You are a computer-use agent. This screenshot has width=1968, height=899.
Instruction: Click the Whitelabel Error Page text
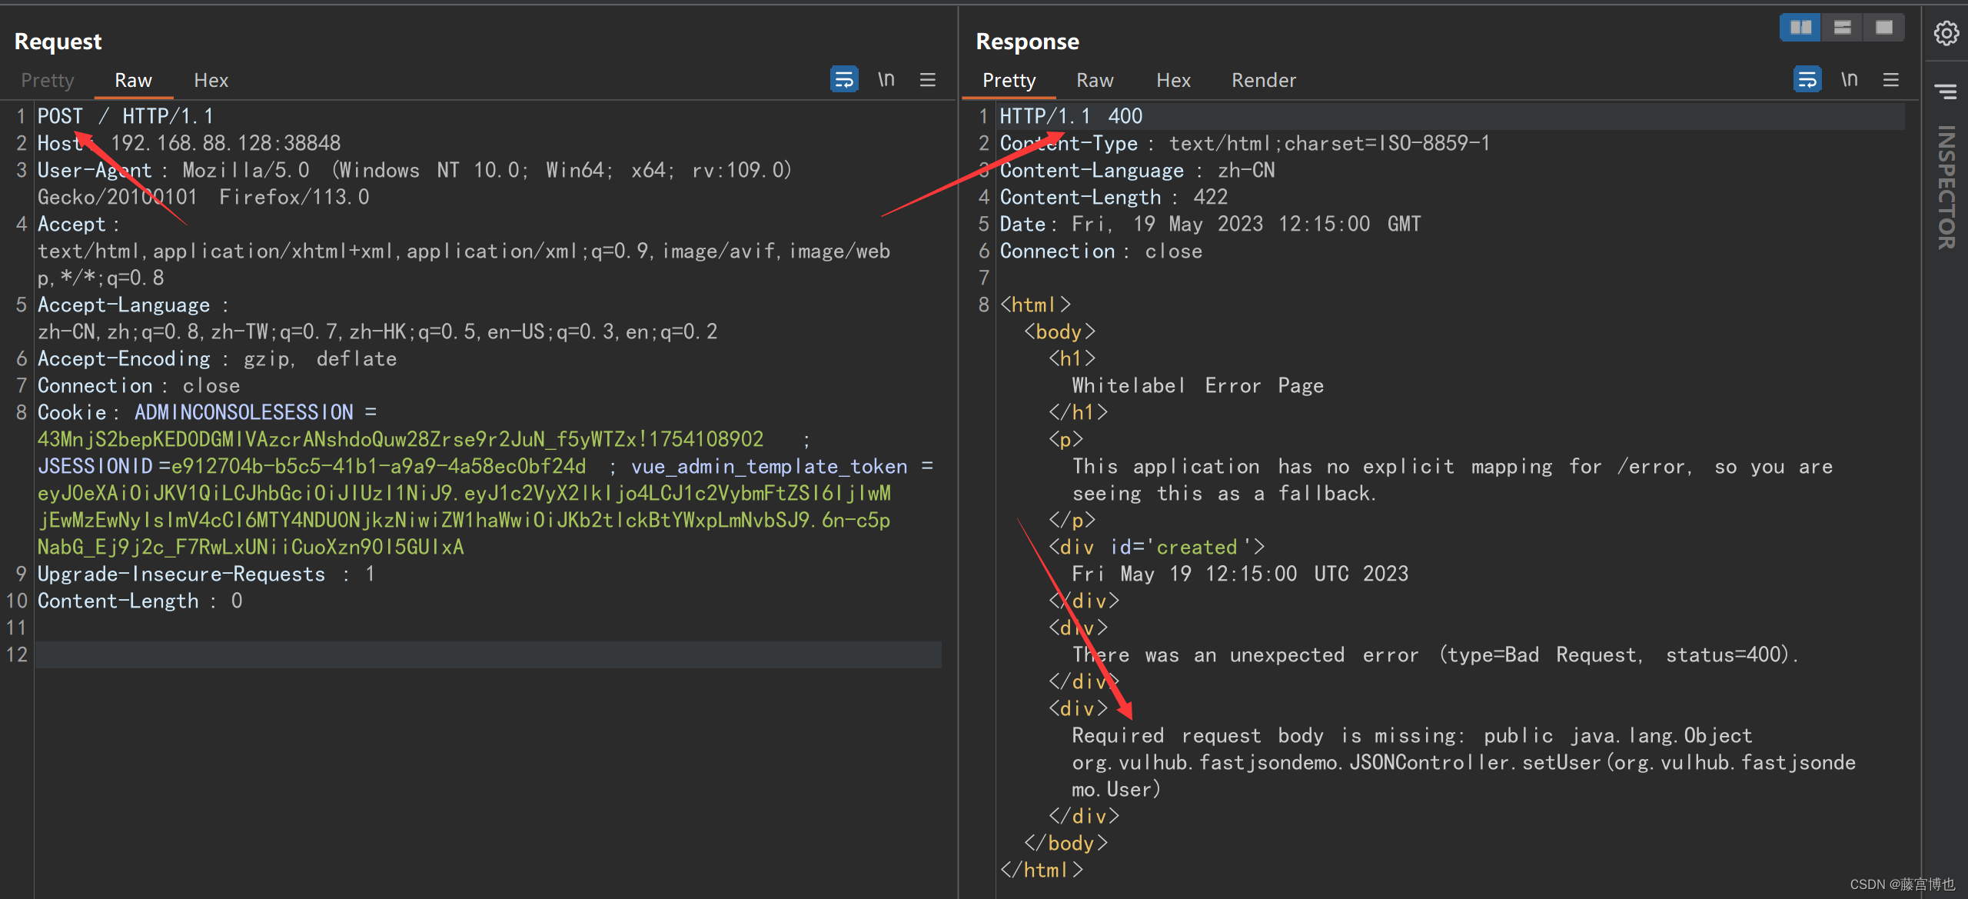click(1198, 385)
